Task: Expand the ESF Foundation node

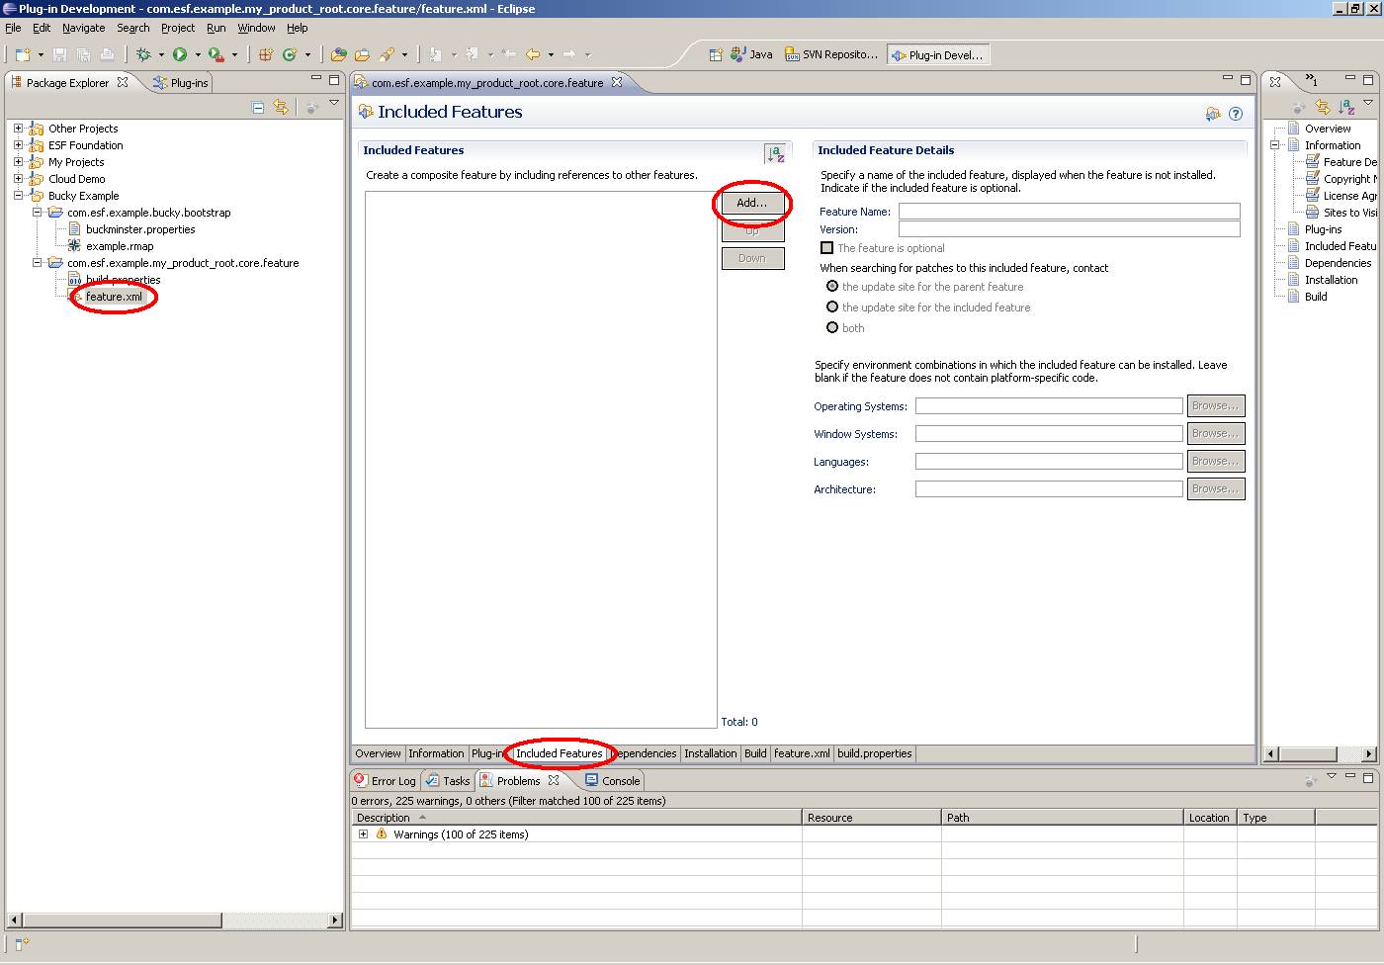Action: click(18, 145)
